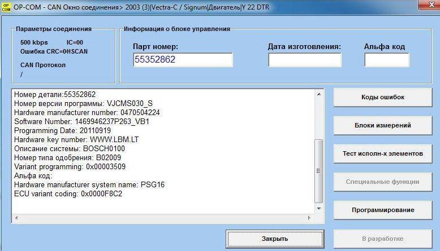Click the info list scroll-down arrow
The height and width of the screenshot is (251, 440).
(x=319, y=209)
